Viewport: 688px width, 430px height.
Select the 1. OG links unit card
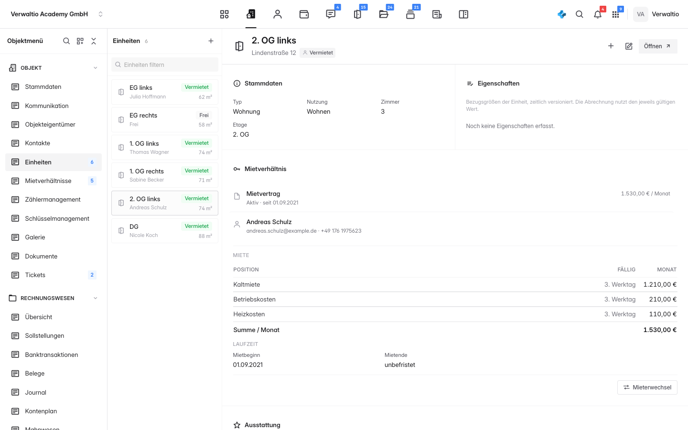coord(165,148)
